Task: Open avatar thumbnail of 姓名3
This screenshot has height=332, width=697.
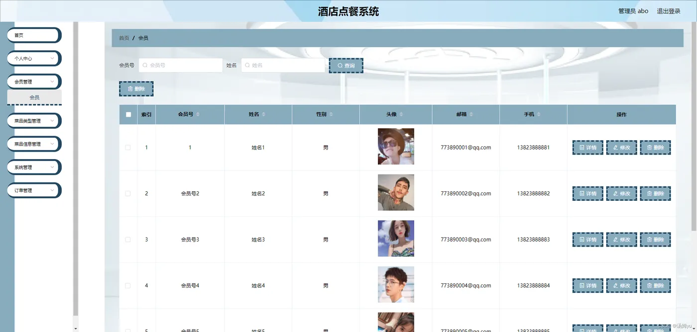Action: [396, 239]
